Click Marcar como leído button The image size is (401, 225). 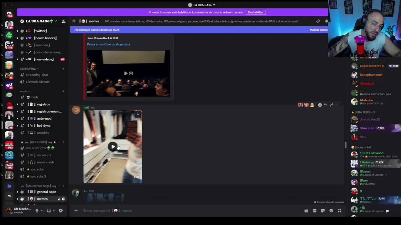pos(319,30)
